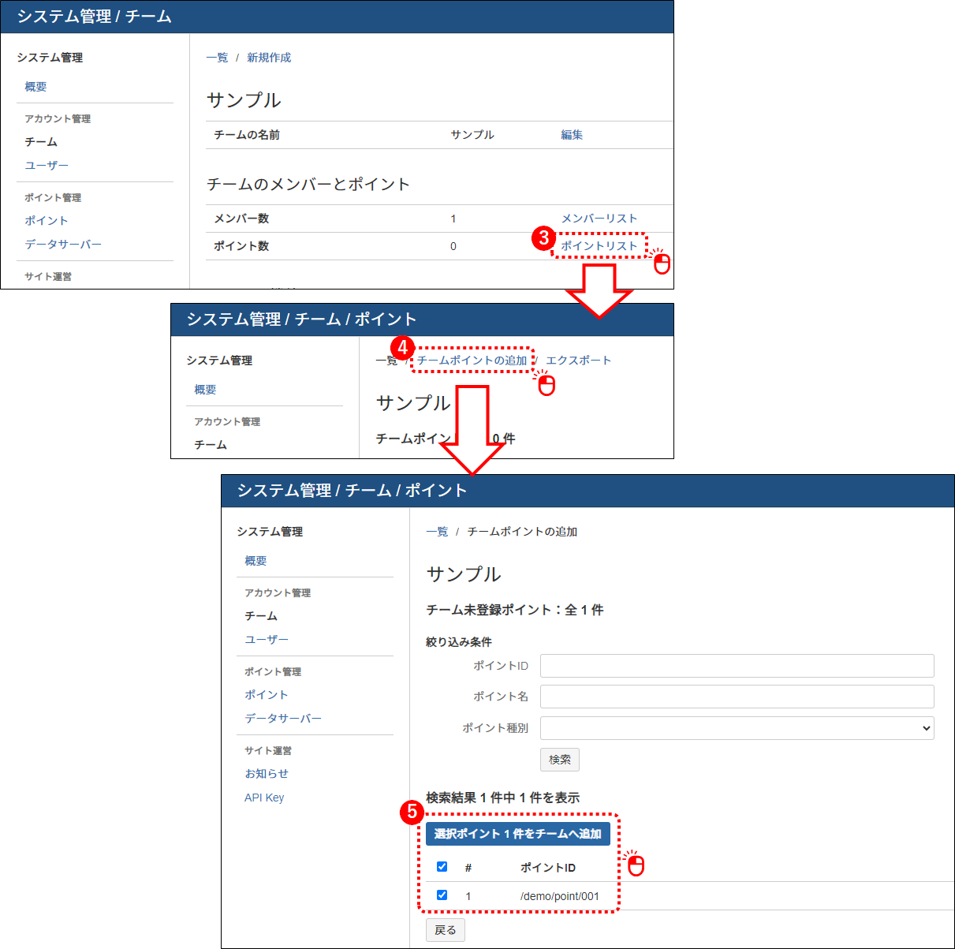Open ポイント in the bottom window sidebar
This screenshot has width=955, height=949.
click(x=267, y=695)
